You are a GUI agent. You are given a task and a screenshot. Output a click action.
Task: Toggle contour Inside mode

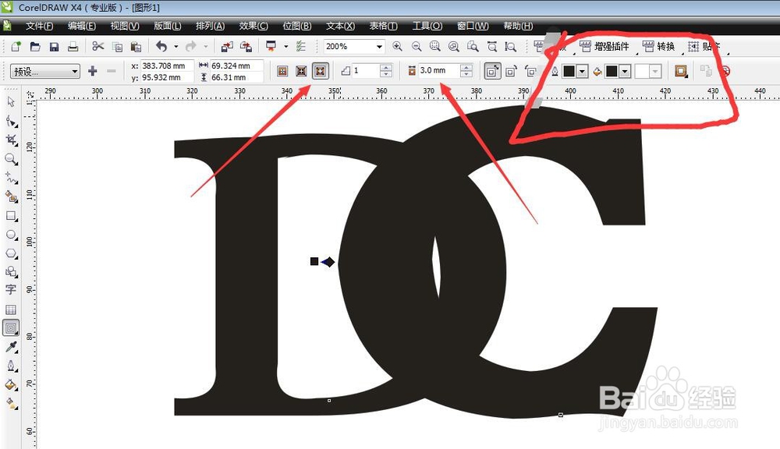pos(301,71)
